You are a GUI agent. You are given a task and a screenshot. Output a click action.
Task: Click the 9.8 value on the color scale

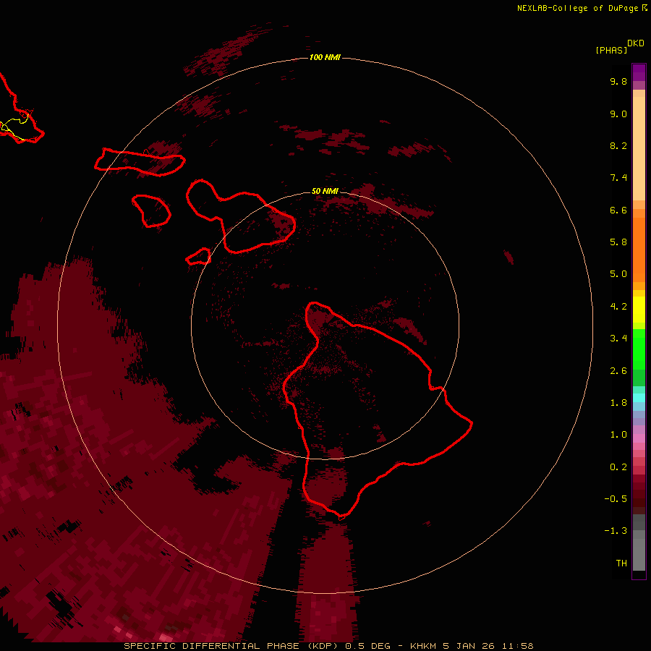(x=618, y=81)
